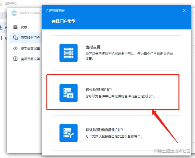Click description 您可以为套件中心中提供的套件设置自定义门户
This screenshot has height=158, width=195.
(120, 96)
